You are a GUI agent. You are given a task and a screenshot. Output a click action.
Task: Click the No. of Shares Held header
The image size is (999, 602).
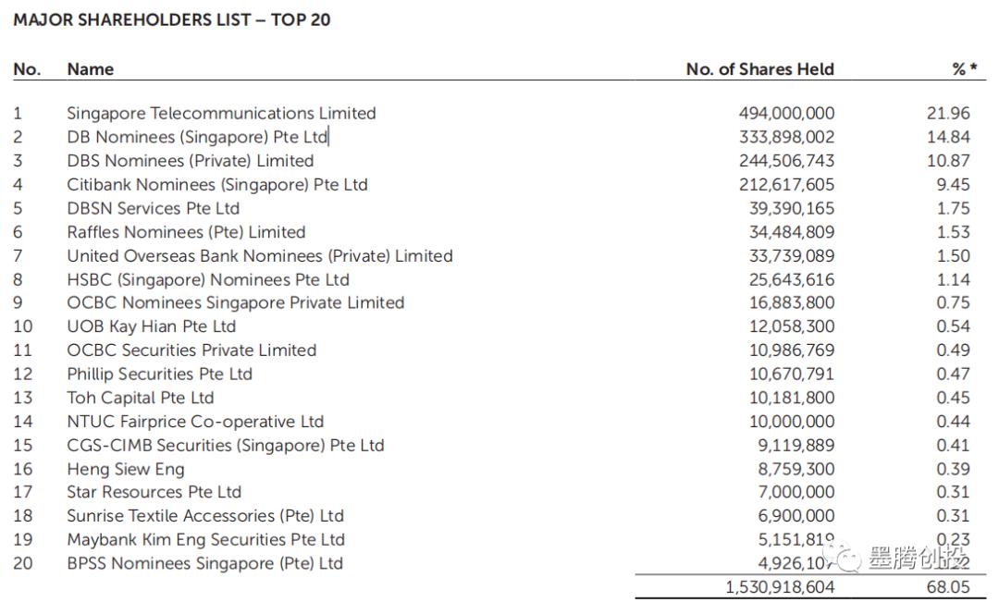point(759,69)
